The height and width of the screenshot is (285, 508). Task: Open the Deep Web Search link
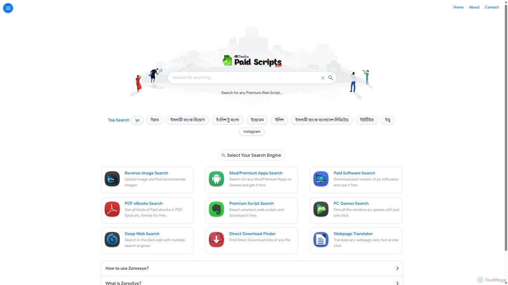(142, 234)
